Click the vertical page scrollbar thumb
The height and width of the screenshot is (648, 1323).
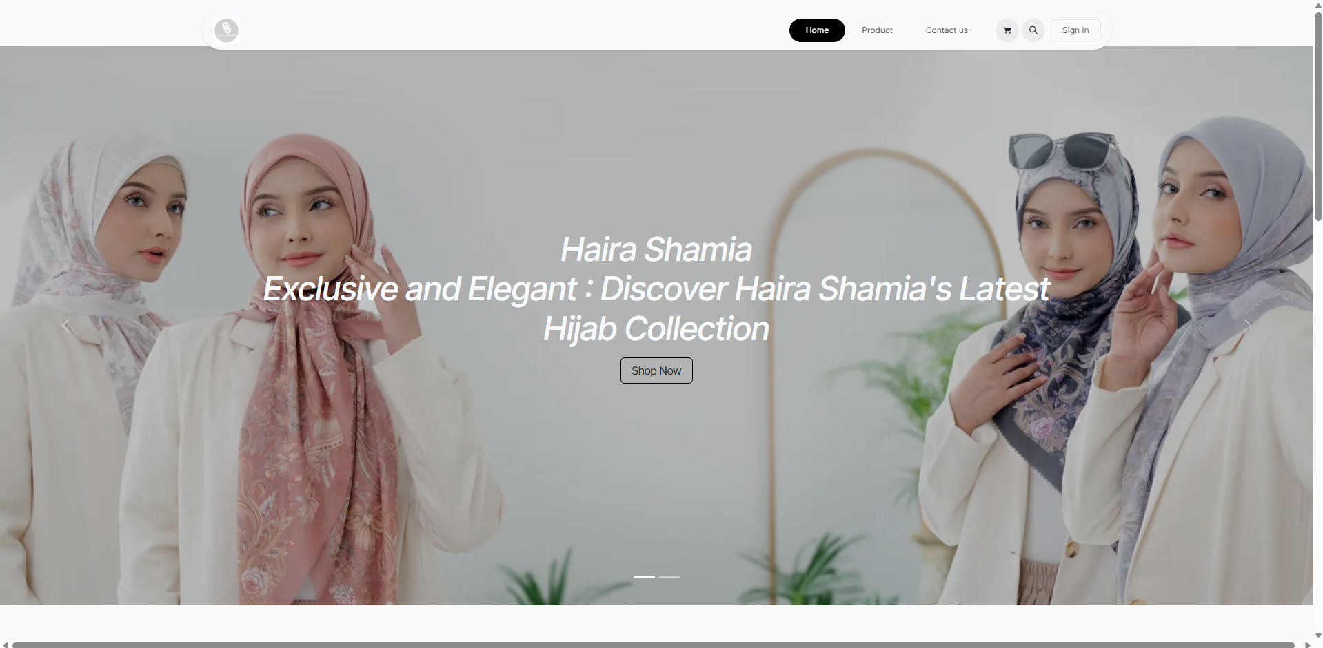(x=1318, y=116)
